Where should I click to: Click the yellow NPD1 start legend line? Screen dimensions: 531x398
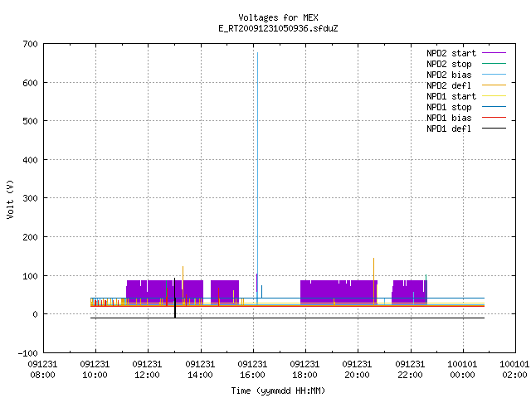tap(494, 96)
